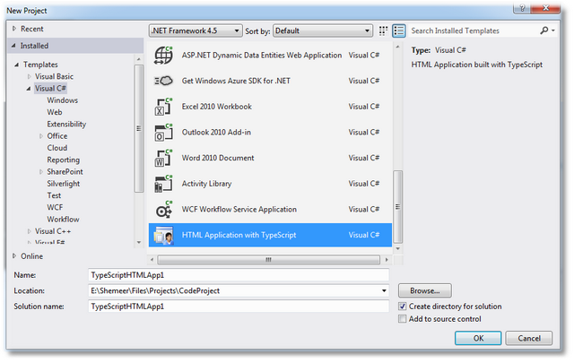Select 'WCF Workflow Service Application' template name
This screenshot has height=363, width=574.
pyautogui.click(x=239, y=210)
